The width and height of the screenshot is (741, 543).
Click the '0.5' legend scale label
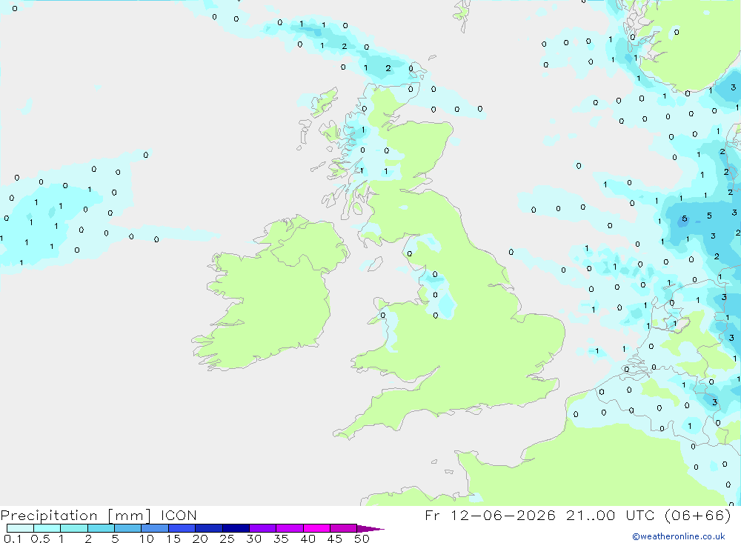point(40,539)
